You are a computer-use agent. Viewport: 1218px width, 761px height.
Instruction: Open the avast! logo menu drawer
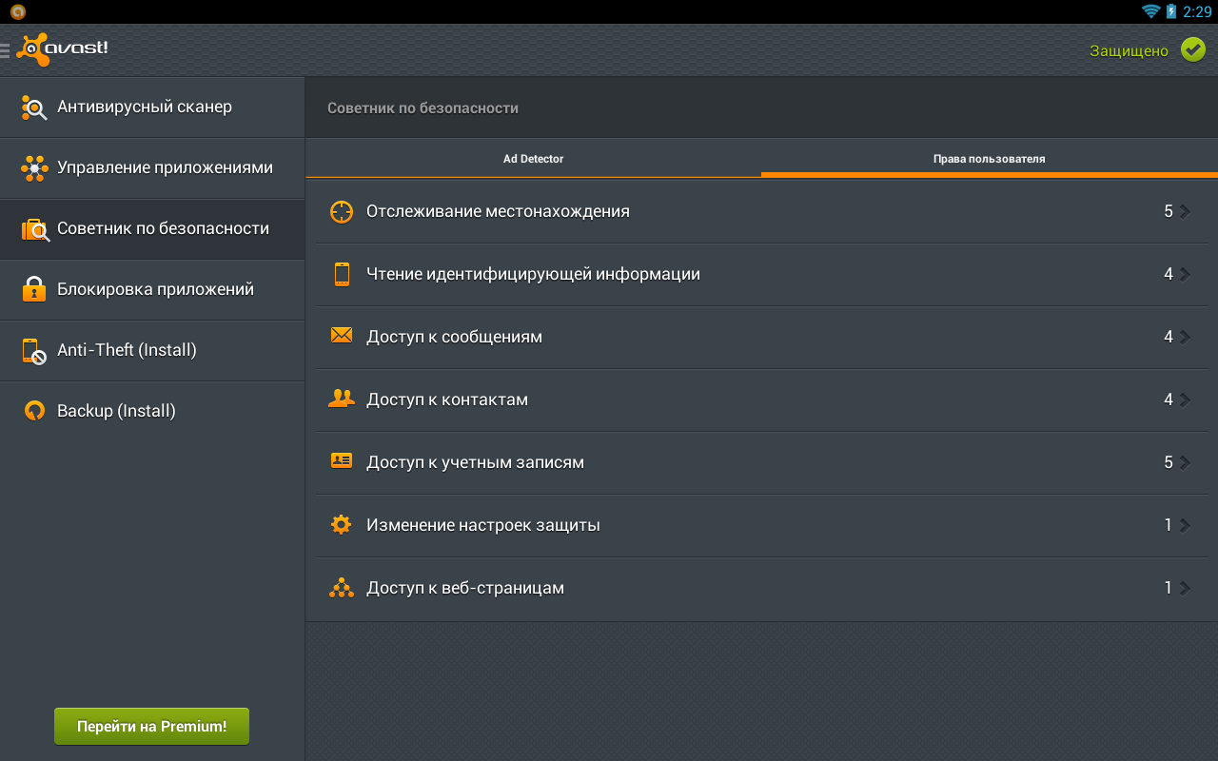click(x=55, y=49)
